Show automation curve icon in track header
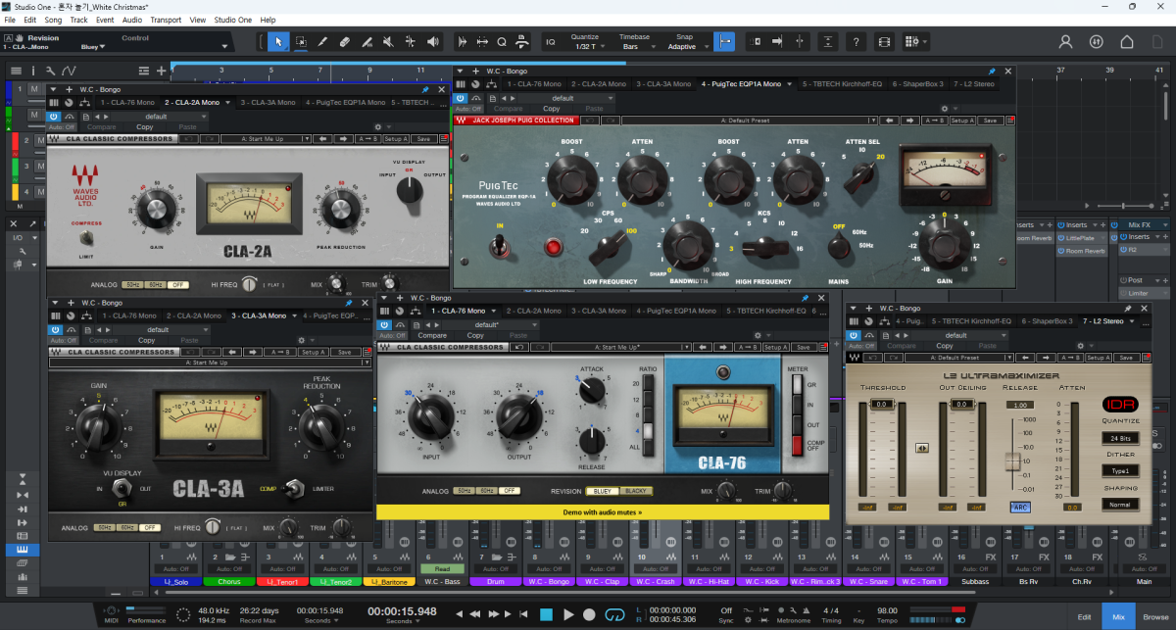The height and width of the screenshot is (630, 1176). (69, 72)
